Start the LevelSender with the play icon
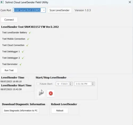The width and height of the screenshot is (133, 125). coord(41,93)
